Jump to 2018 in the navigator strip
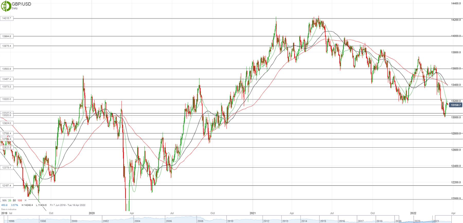463x223 pixels. [x=379, y=221]
